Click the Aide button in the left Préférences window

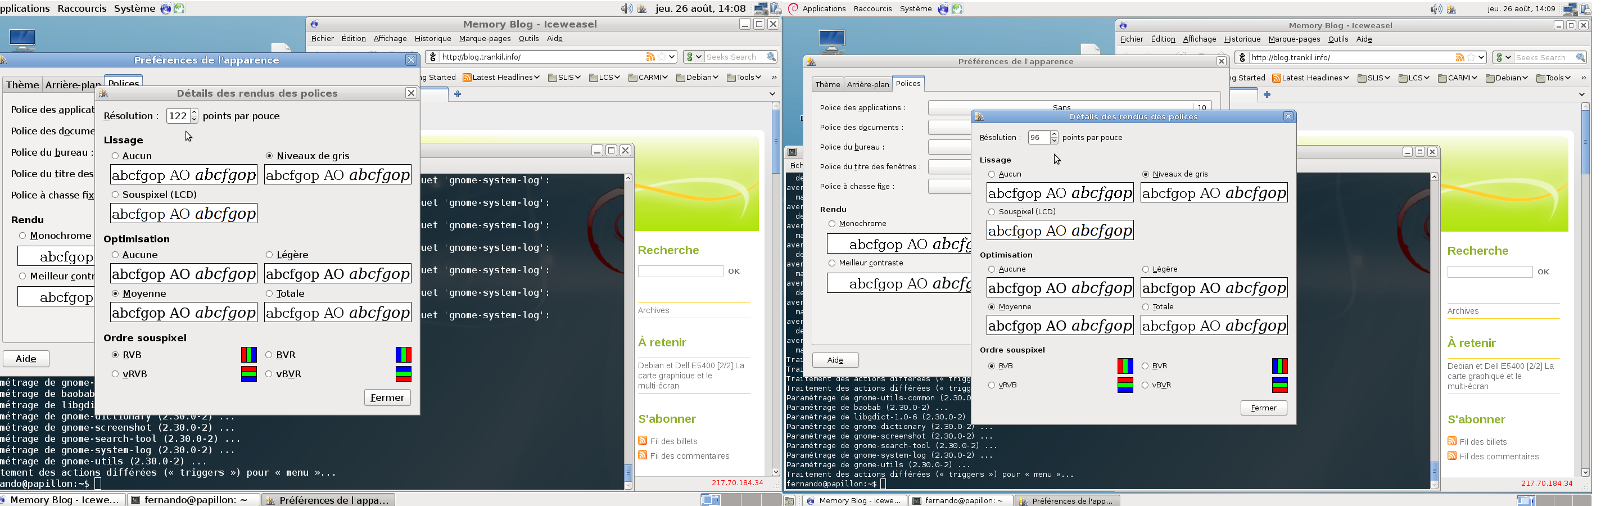click(26, 359)
